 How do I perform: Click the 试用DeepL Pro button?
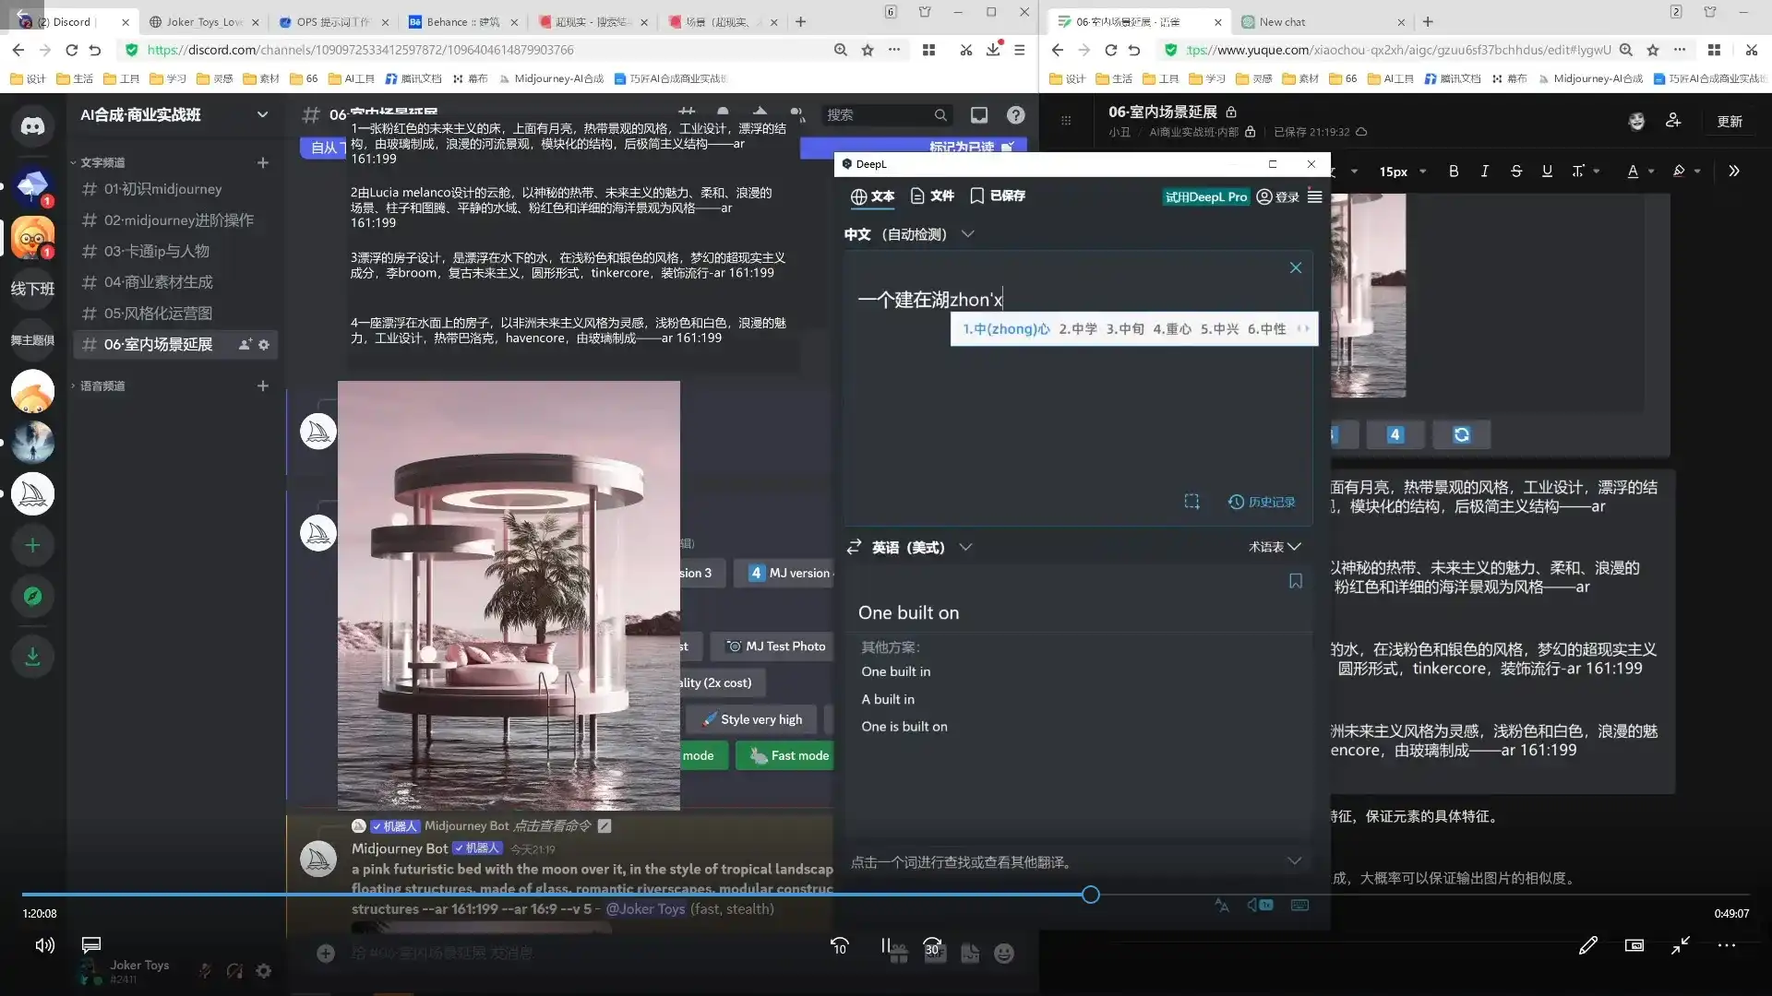coord(1206,196)
